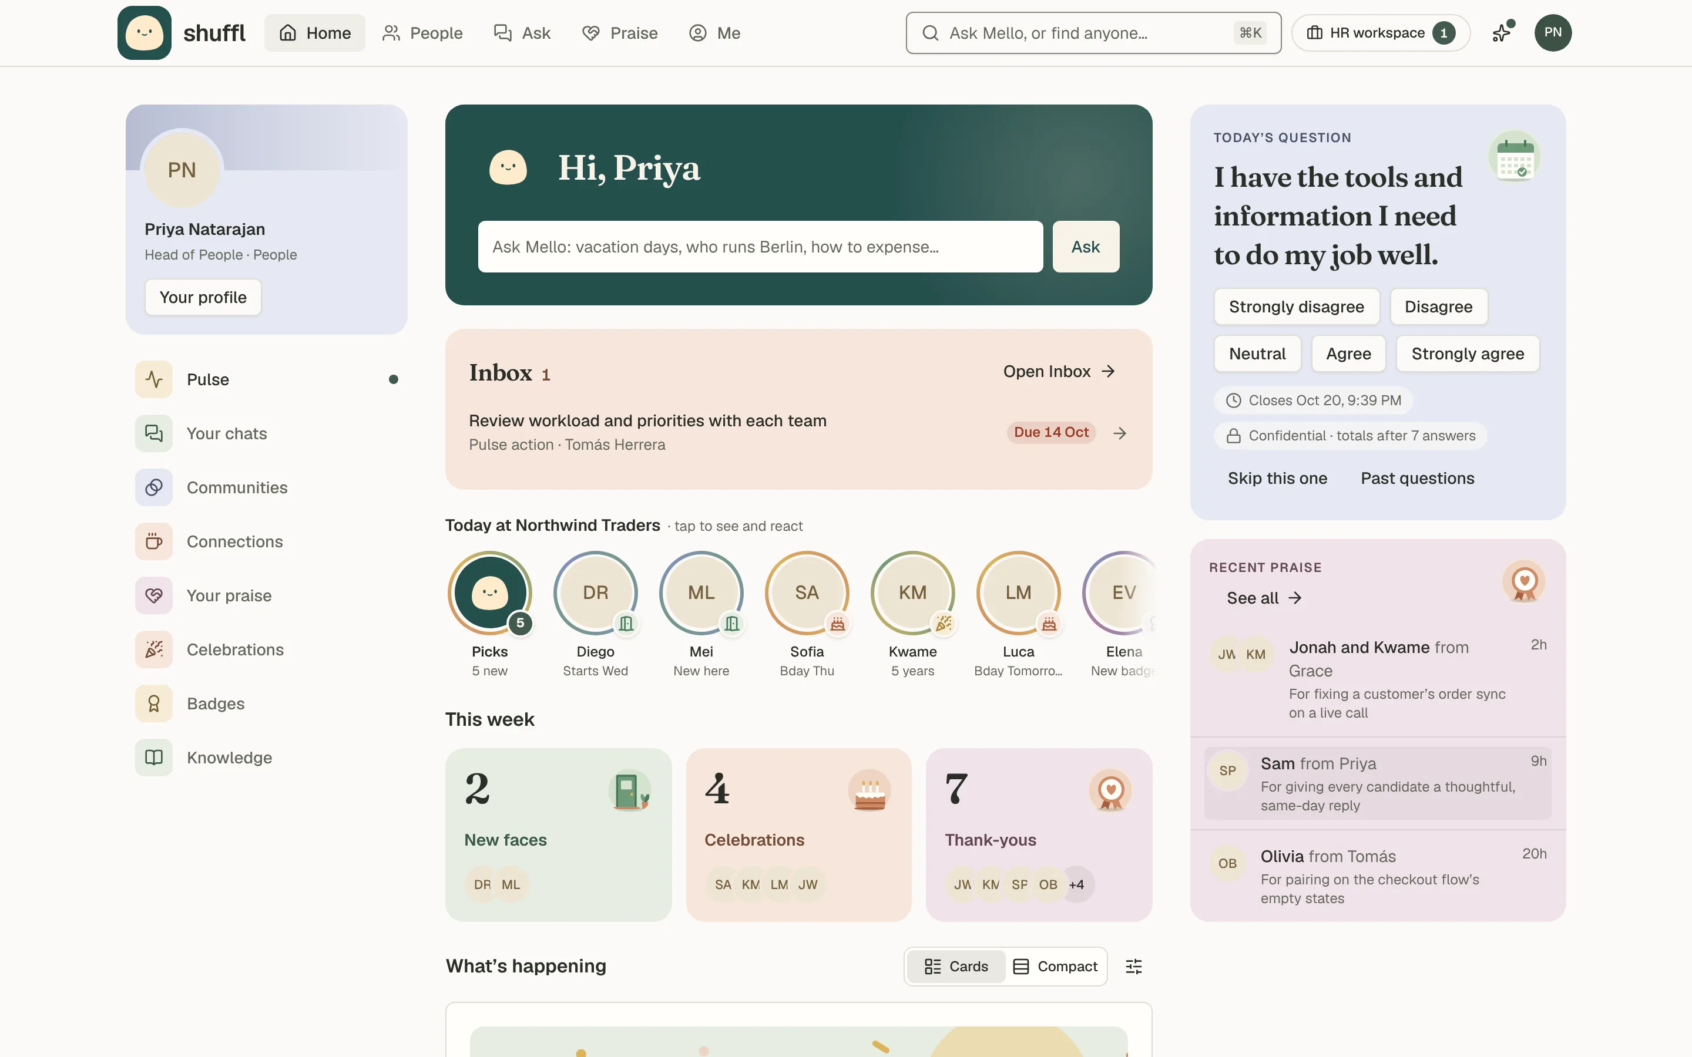Open Connections in sidebar
The image size is (1692, 1057).
click(x=266, y=542)
